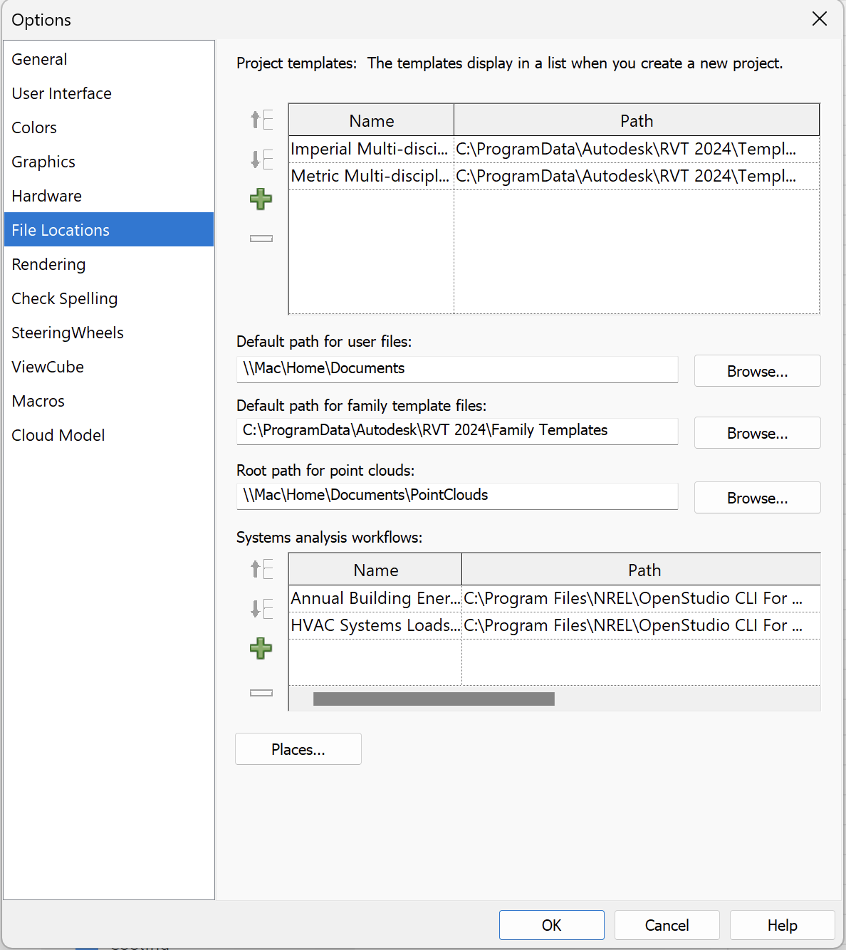Click move-down arrow for project templates
This screenshot has height=950, width=846.
point(261,159)
